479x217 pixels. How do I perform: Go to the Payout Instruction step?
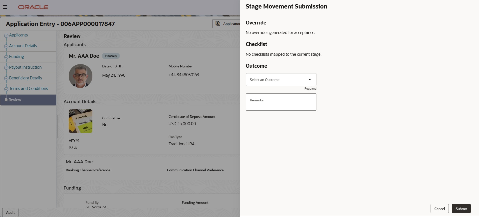pyautogui.click(x=25, y=67)
